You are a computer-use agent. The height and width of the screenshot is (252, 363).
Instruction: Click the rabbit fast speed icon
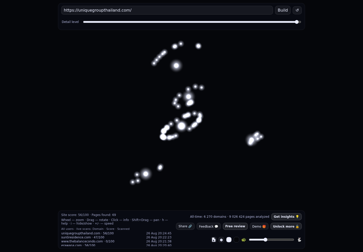299,240
